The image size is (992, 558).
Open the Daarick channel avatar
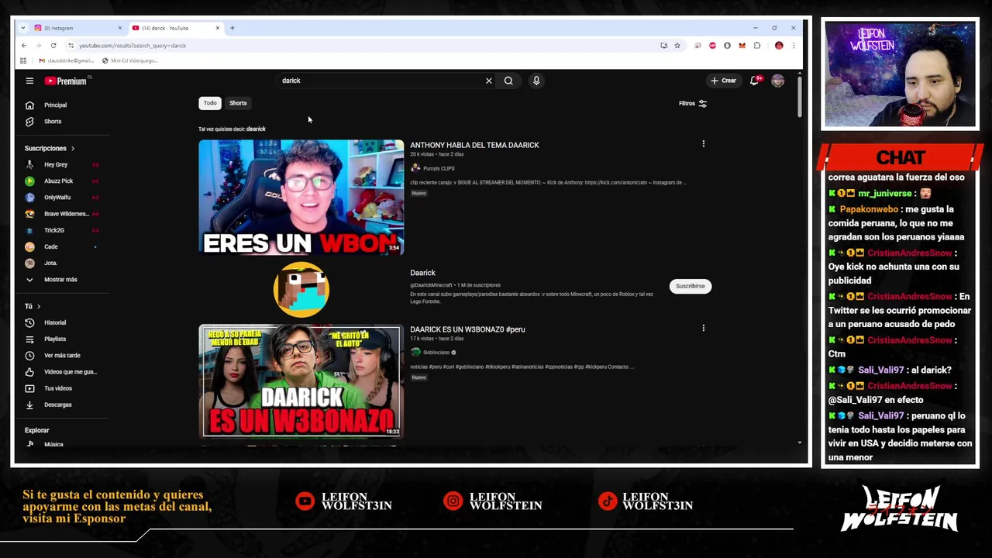point(301,289)
